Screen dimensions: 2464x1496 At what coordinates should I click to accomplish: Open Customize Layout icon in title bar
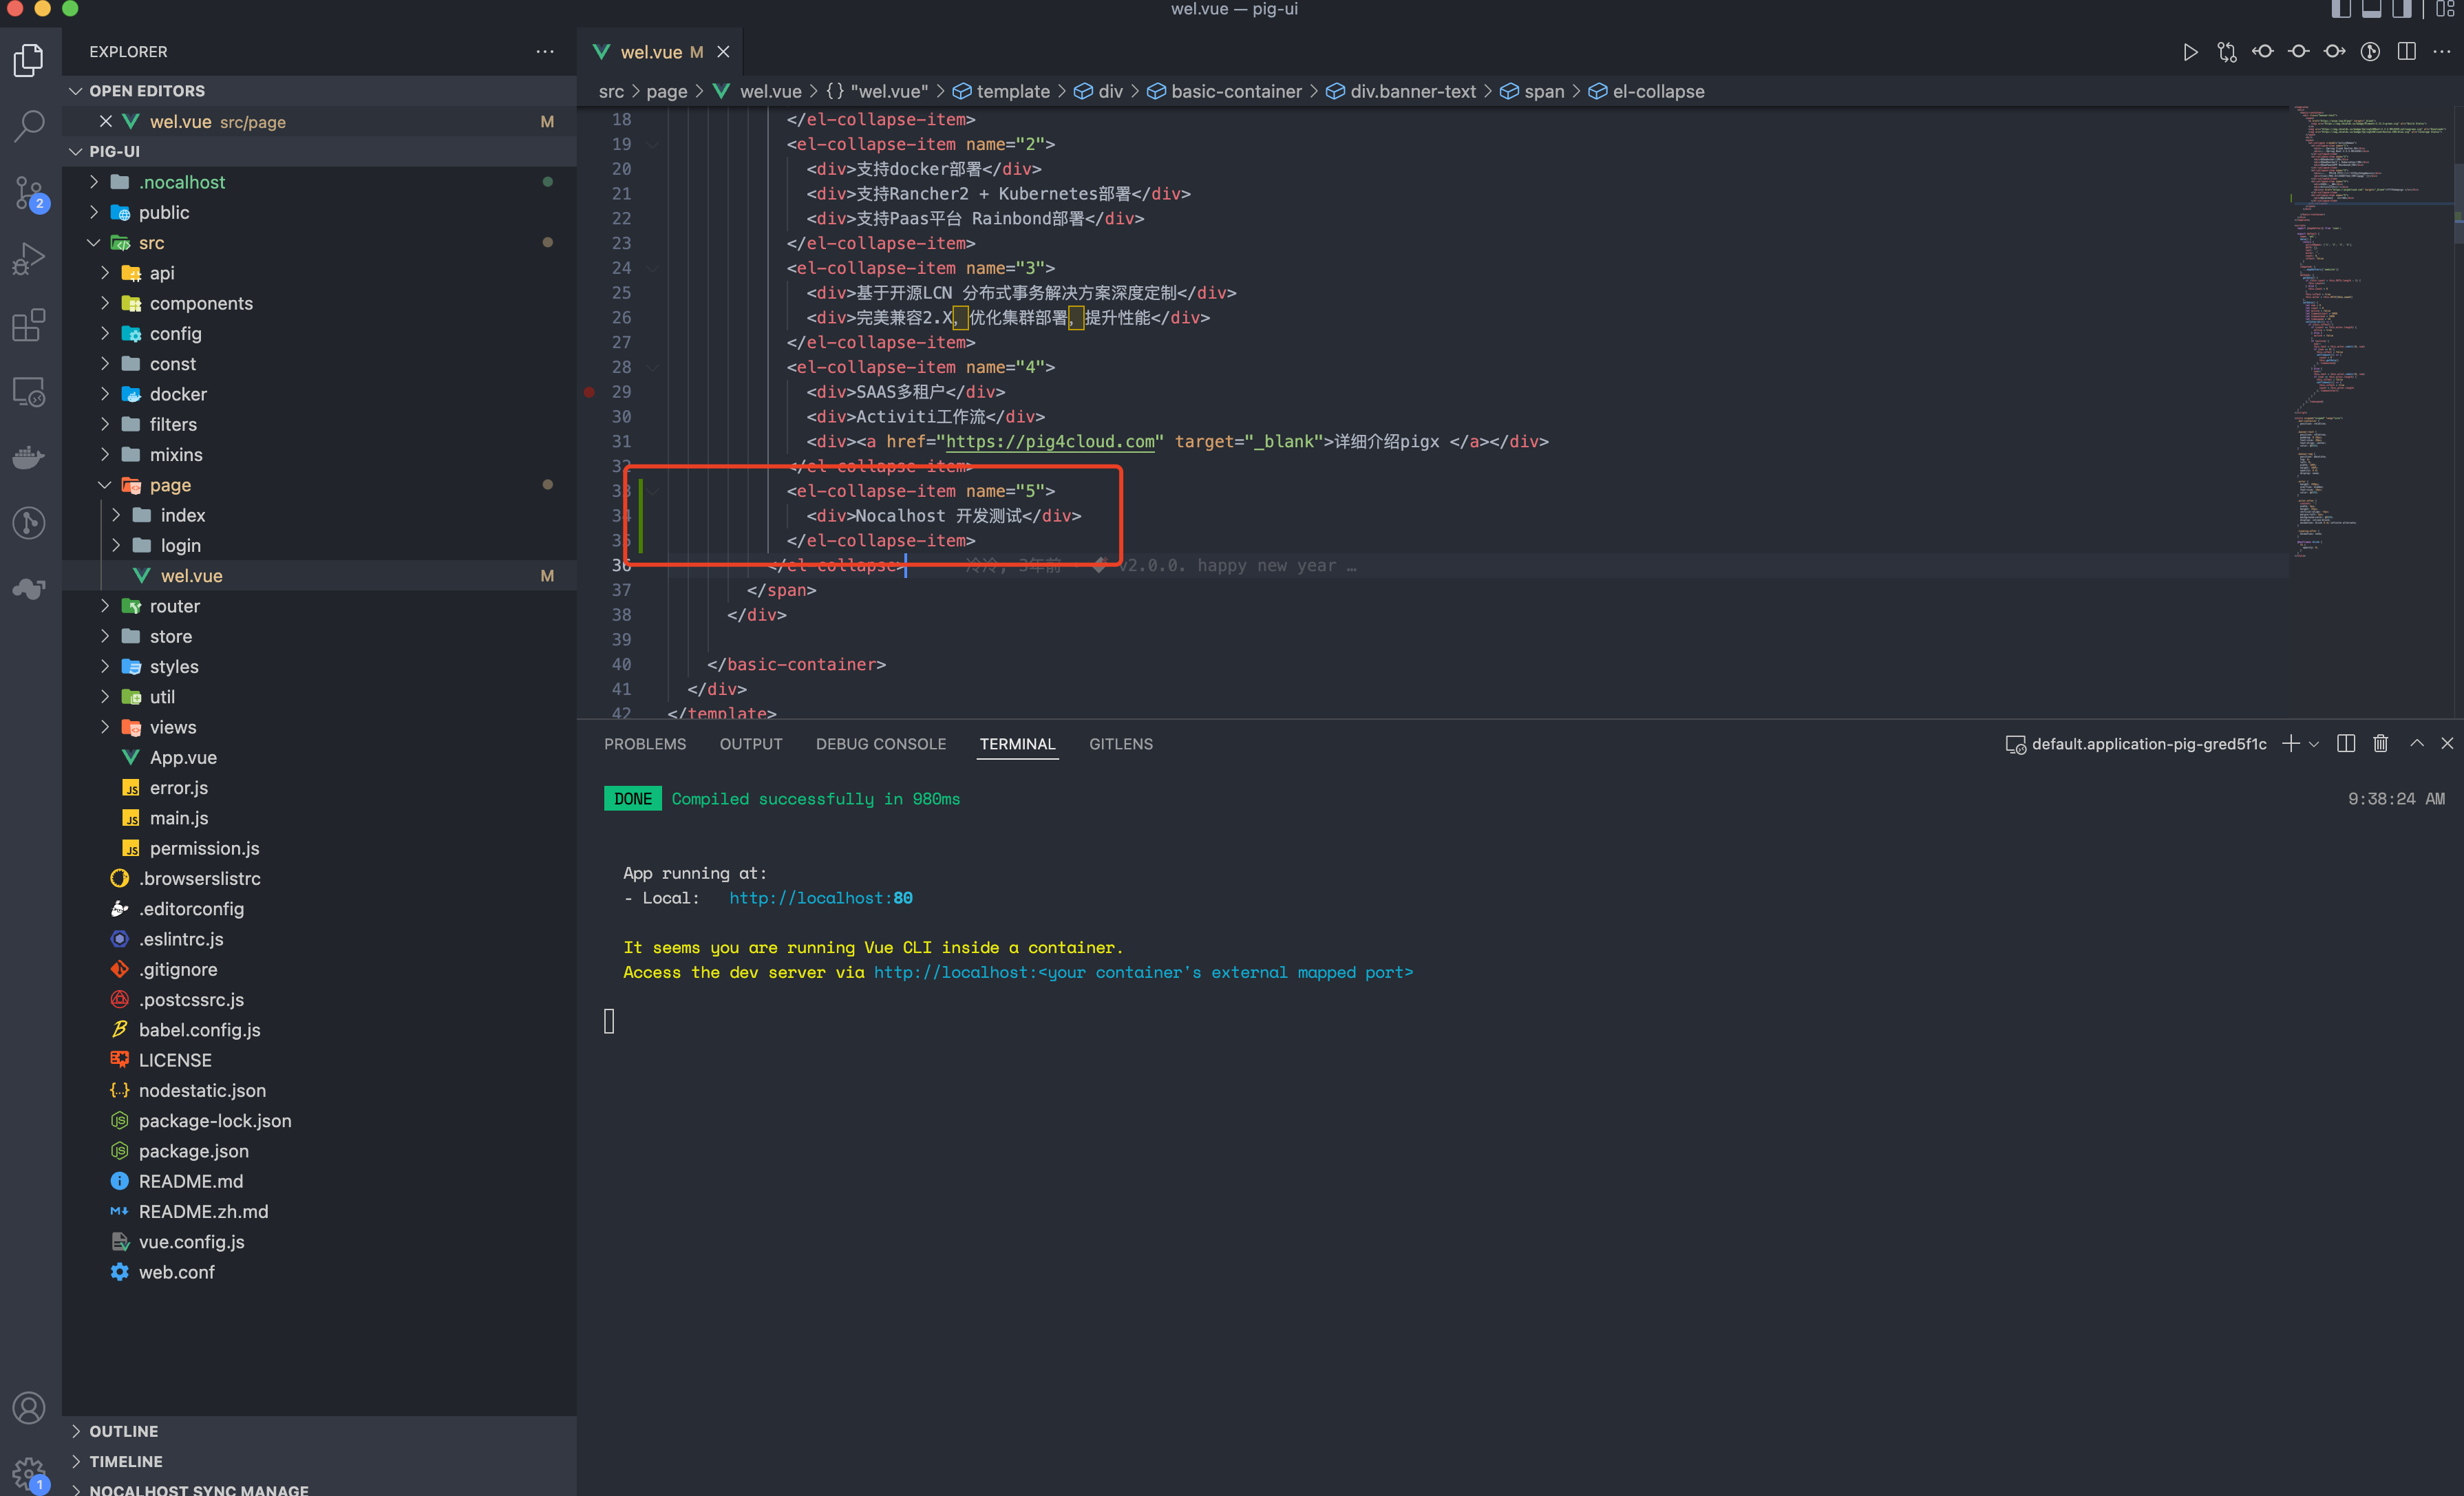(2445, 9)
